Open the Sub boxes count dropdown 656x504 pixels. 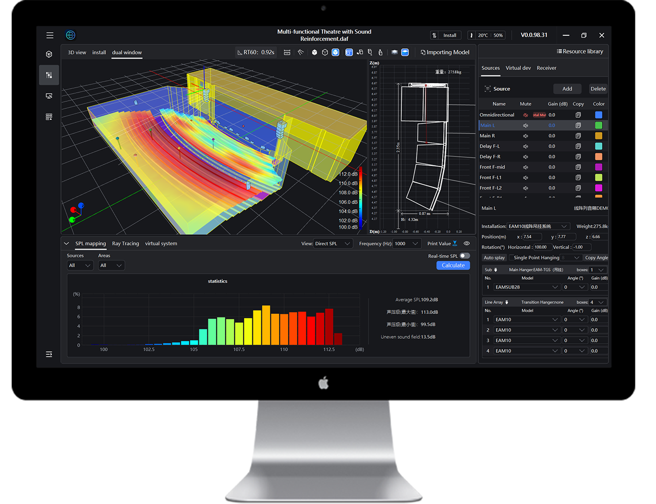(x=597, y=270)
